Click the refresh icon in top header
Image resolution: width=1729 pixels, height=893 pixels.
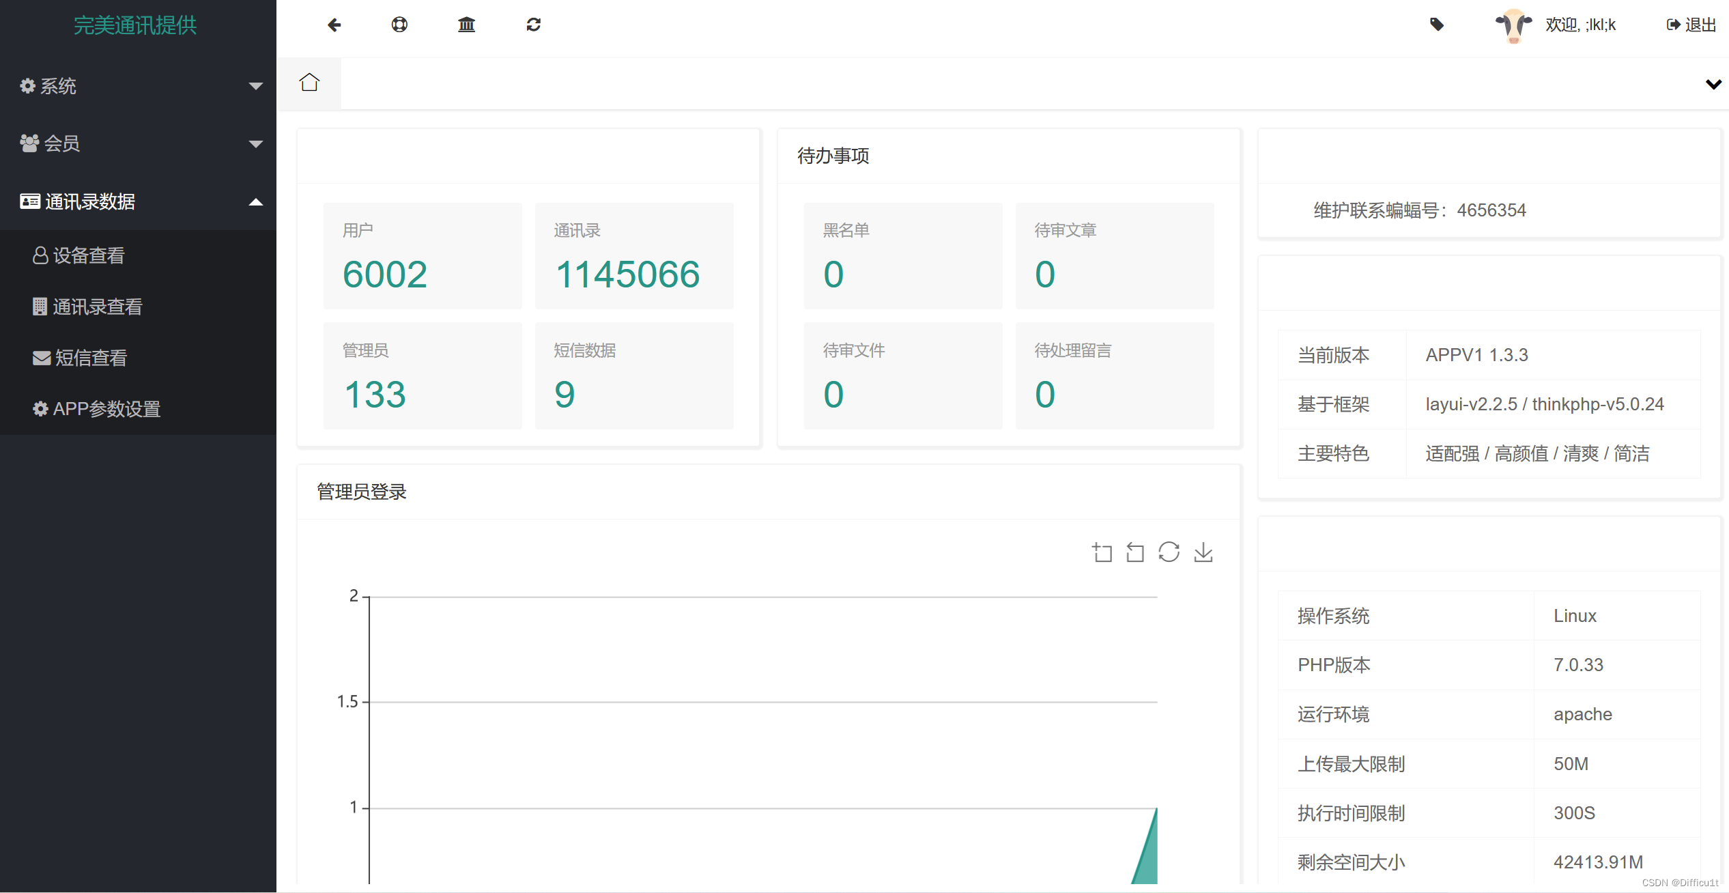pos(533,25)
